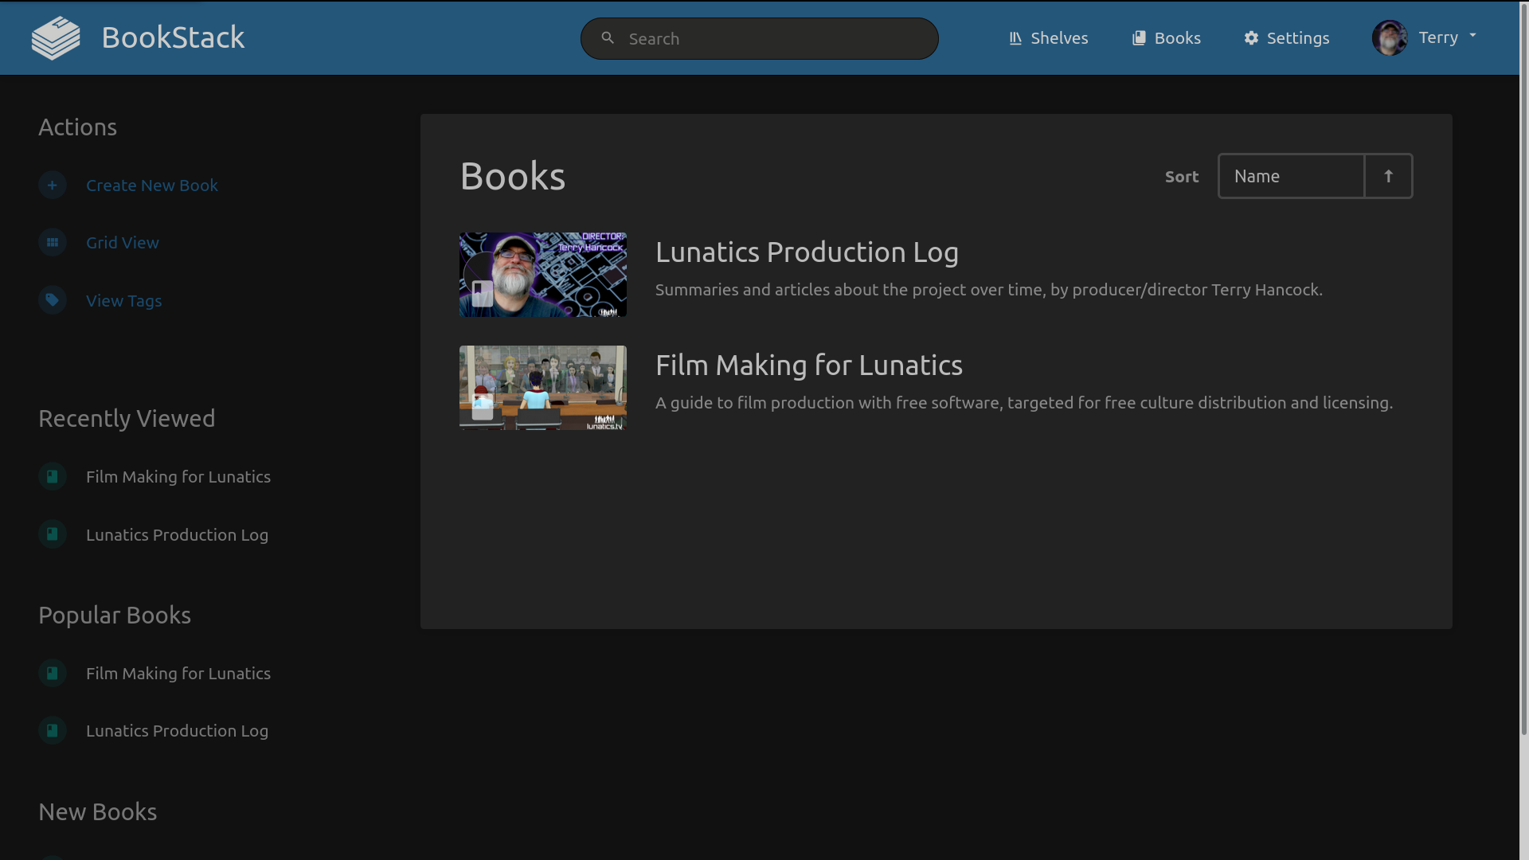Click the BookStack logo icon
The width and height of the screenshot is (1529, 860).
point(56,38)
